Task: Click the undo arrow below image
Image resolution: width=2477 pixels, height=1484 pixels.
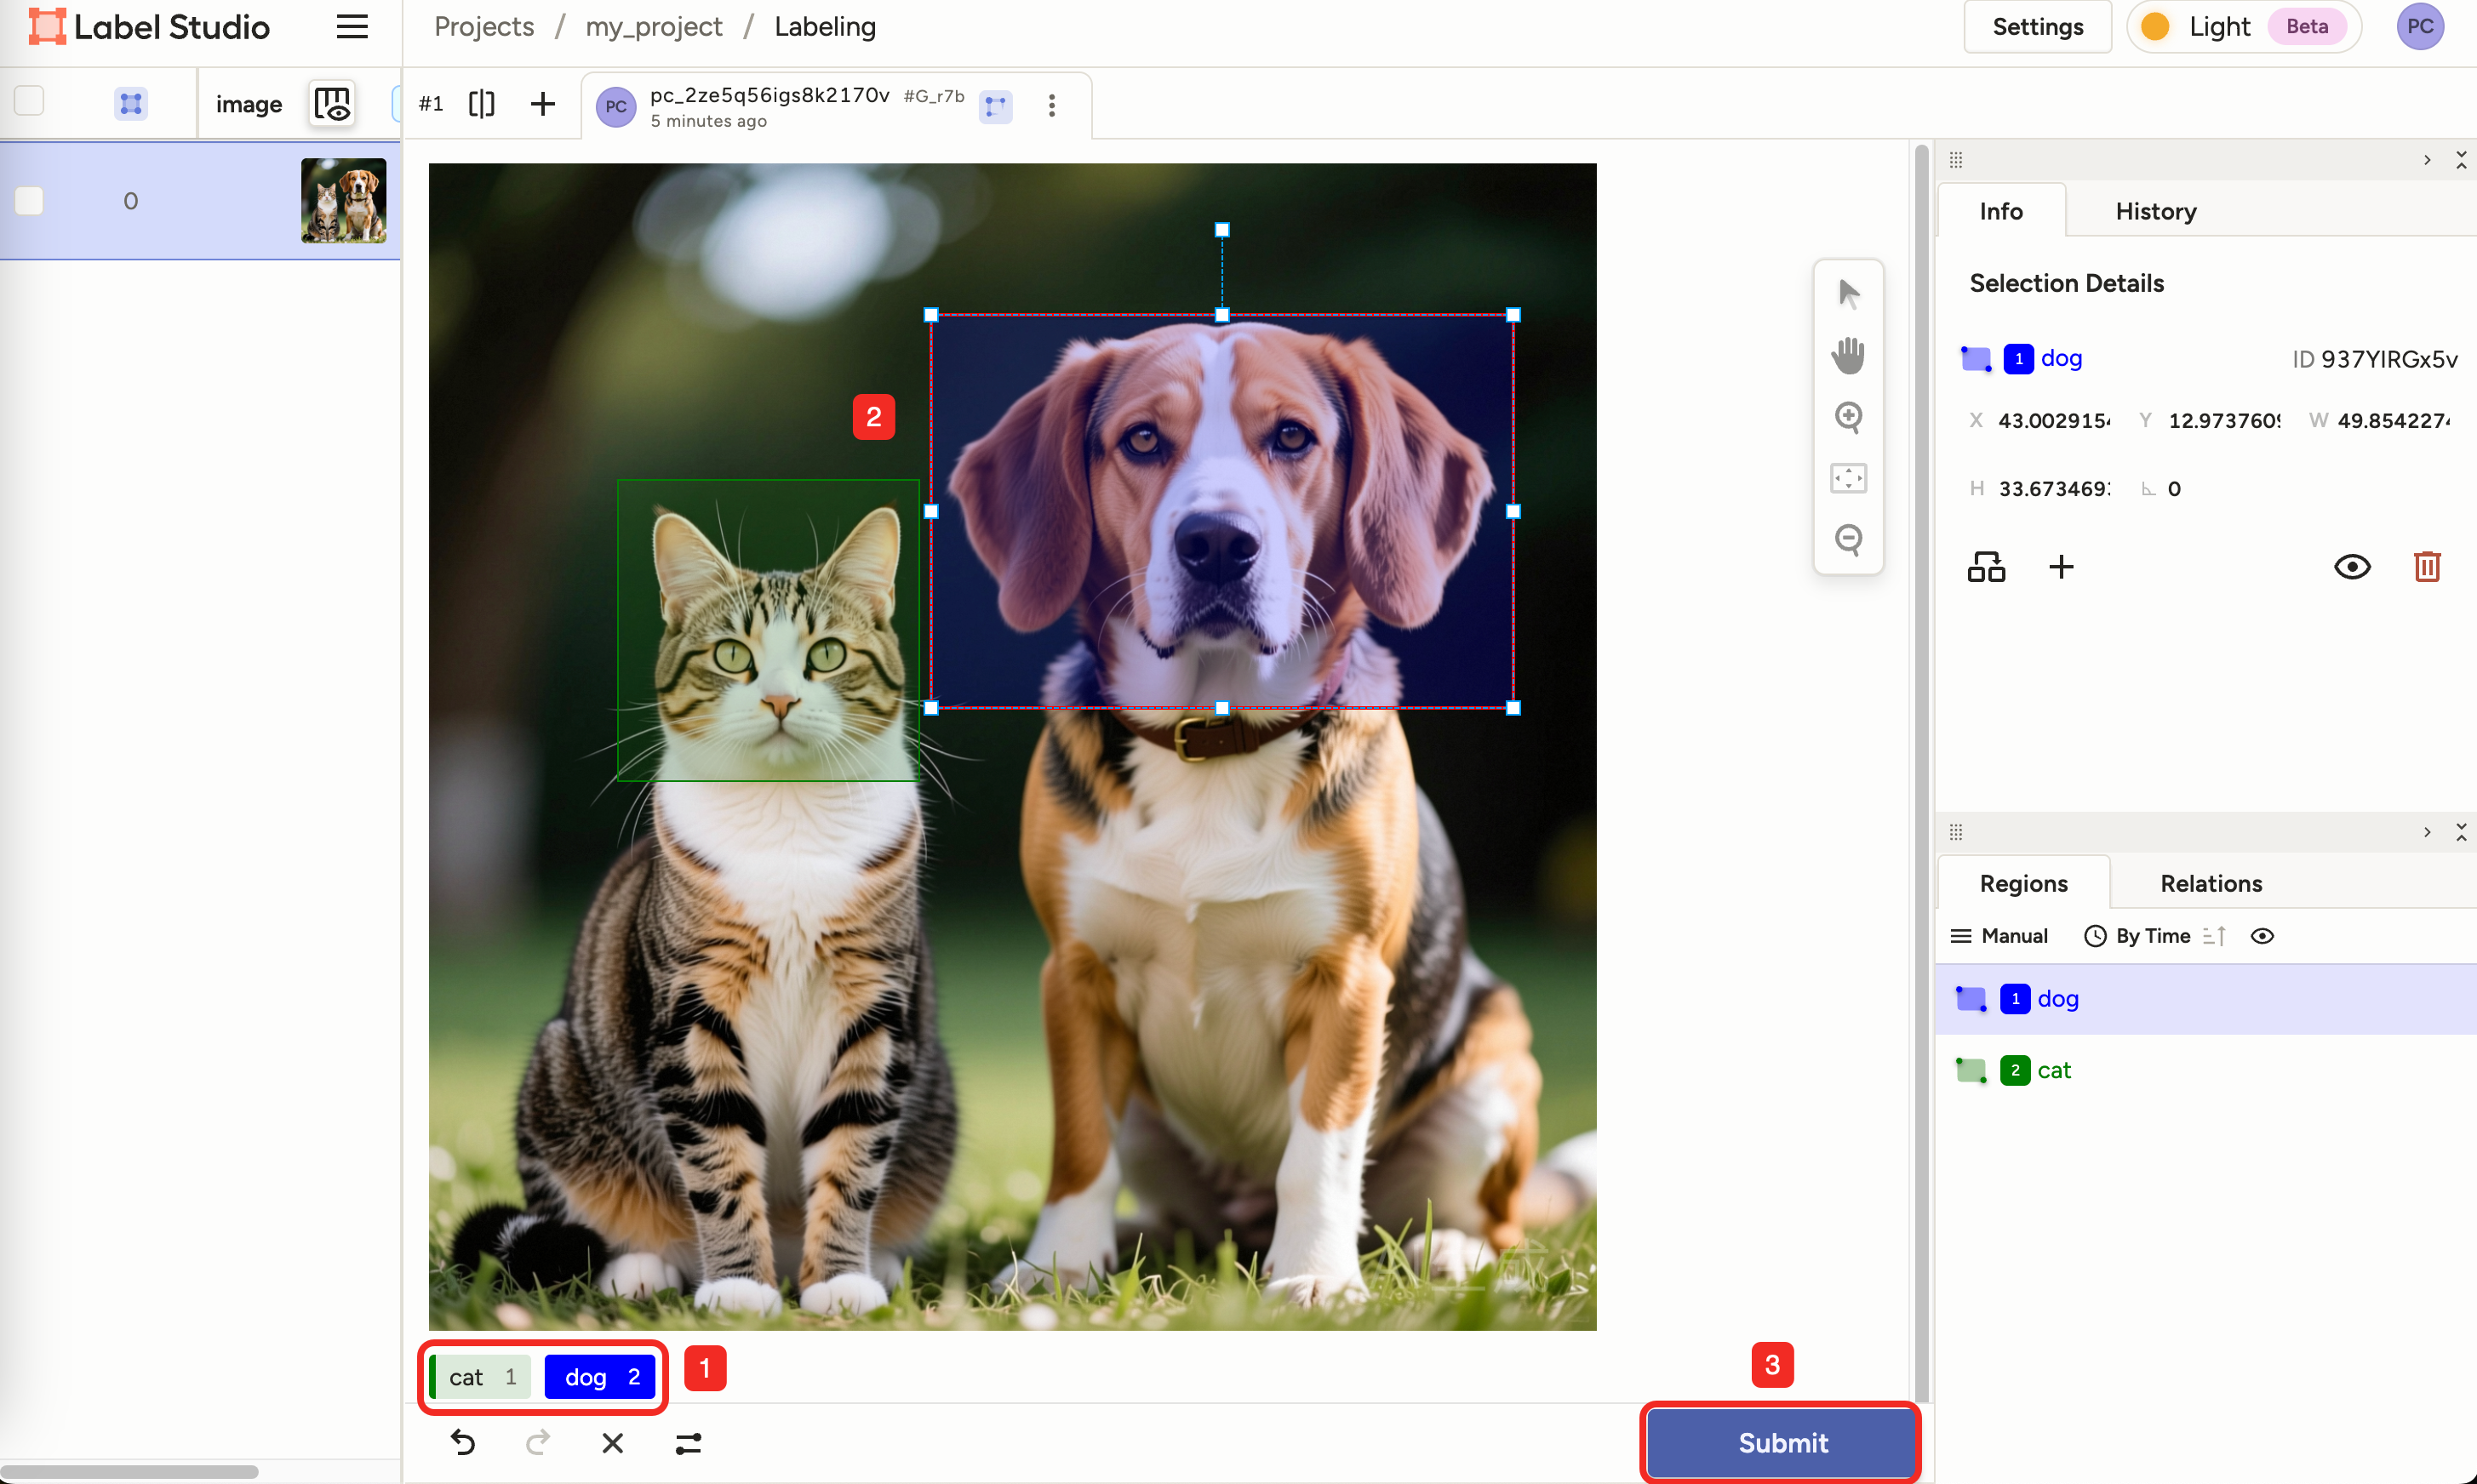Action: tap(462, 1442)
